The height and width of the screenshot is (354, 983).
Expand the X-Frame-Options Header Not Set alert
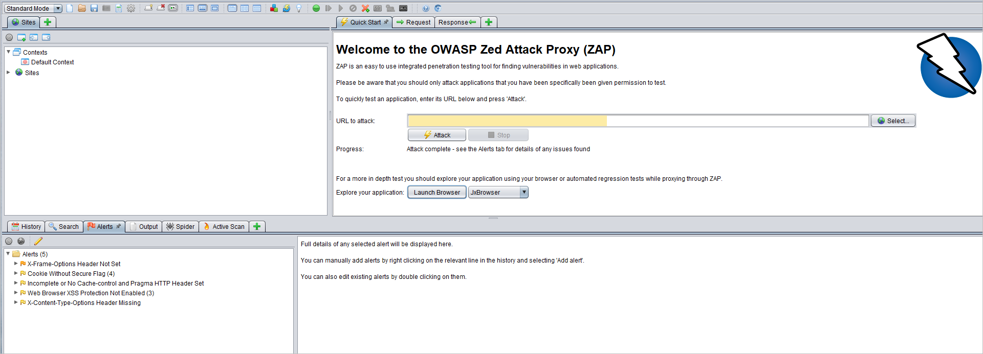16,264
